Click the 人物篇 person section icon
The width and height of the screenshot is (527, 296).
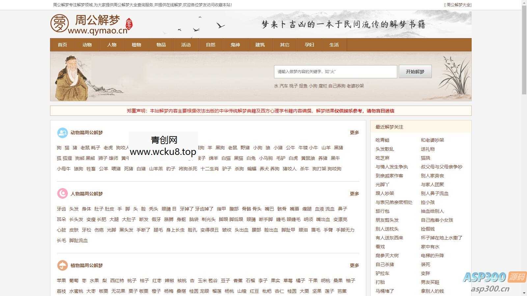tap(62, 194)
